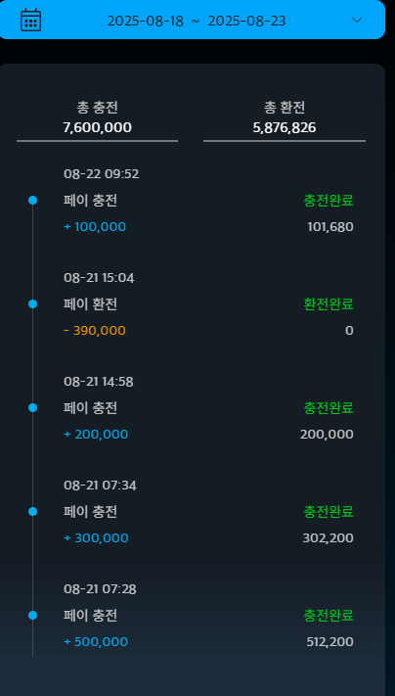The image size is (395, 696).
Task: Click timeline dot for 08-21 15:04 entry
Action: pyautogui.click(x=32, y=304)
